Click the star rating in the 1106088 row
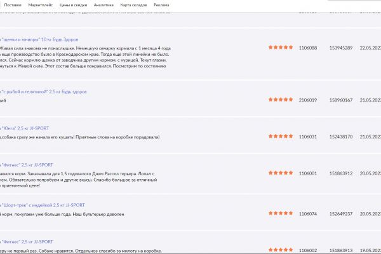Image resolution: width=381 pixels, height=254 pixels. click(x=281, y=48)
